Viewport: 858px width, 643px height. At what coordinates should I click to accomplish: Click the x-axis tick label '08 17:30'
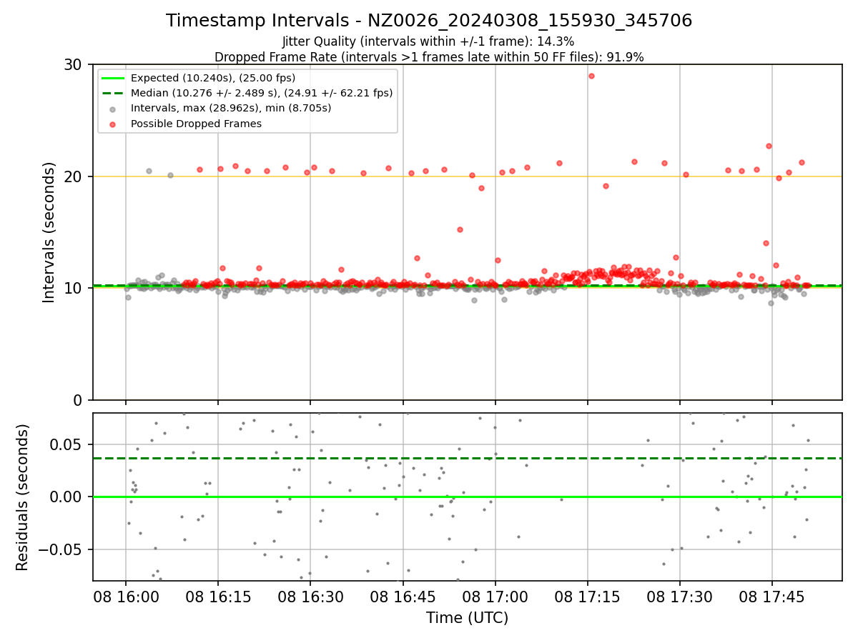tap(680, 597)
